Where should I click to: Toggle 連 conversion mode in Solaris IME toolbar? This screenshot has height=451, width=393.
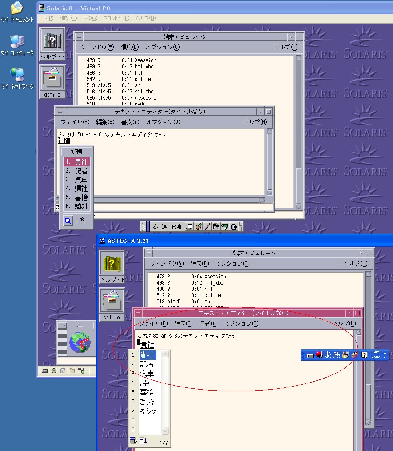point(164,227)
